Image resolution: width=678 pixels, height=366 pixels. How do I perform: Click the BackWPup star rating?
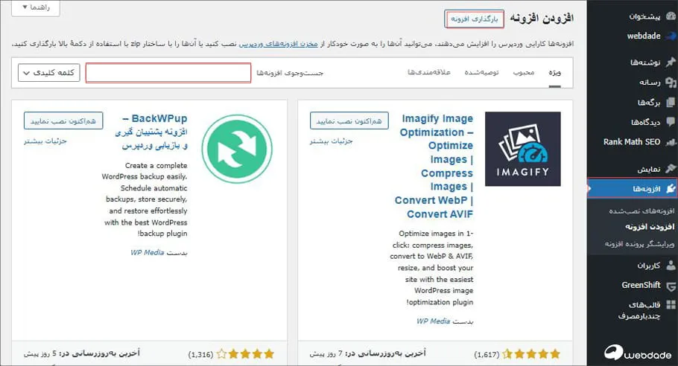point(245,354)
